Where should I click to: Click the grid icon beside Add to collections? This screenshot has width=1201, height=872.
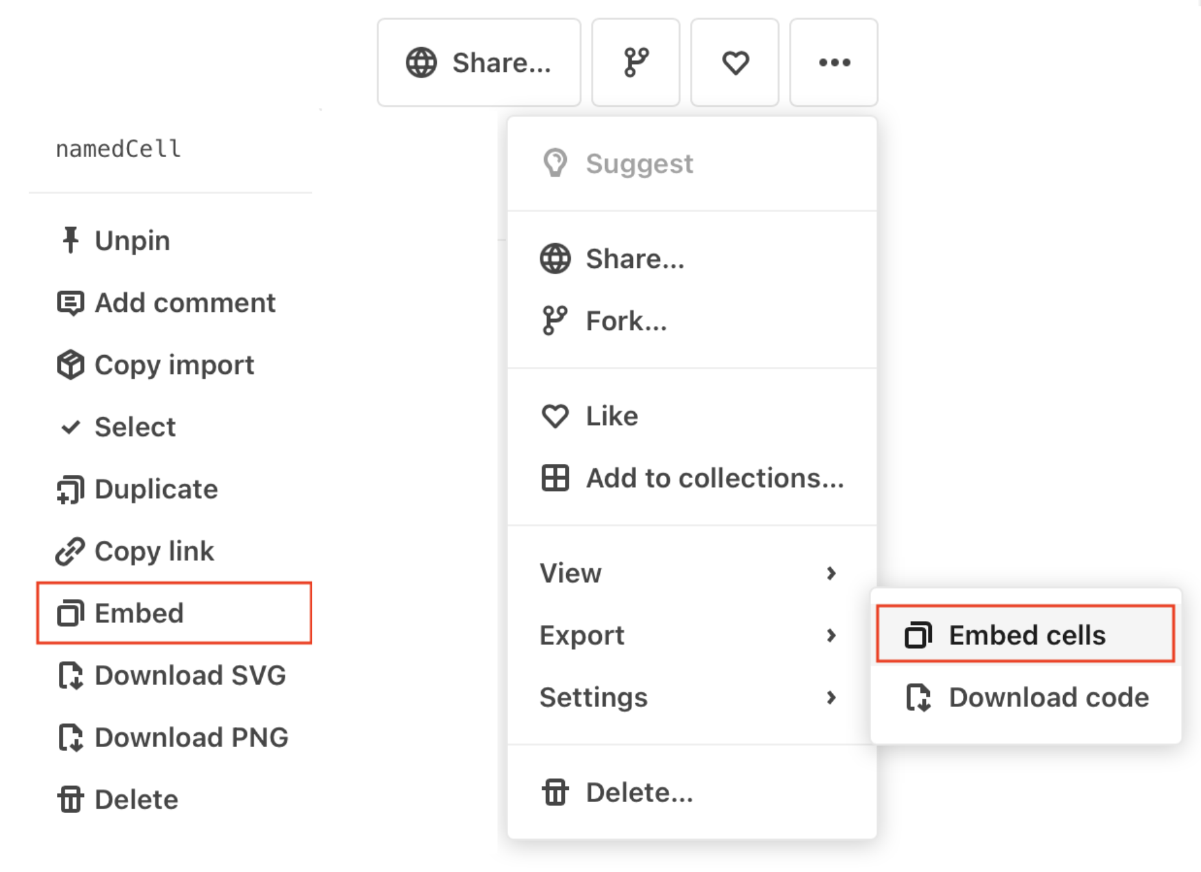[555, 478]
